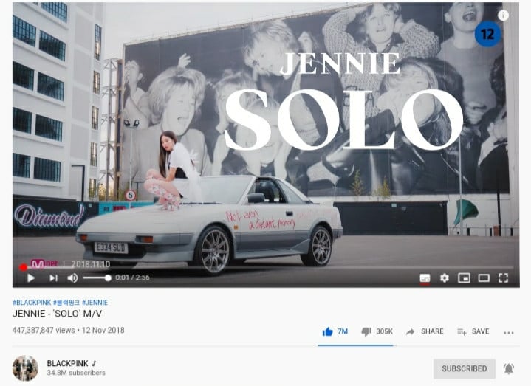
Task: Toggle theater mode view
Action: pos(484,278)
